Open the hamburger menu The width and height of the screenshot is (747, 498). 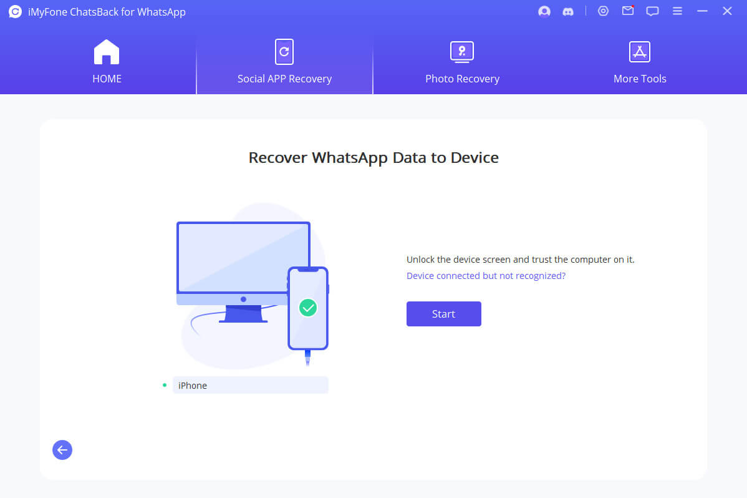point(677,11)
